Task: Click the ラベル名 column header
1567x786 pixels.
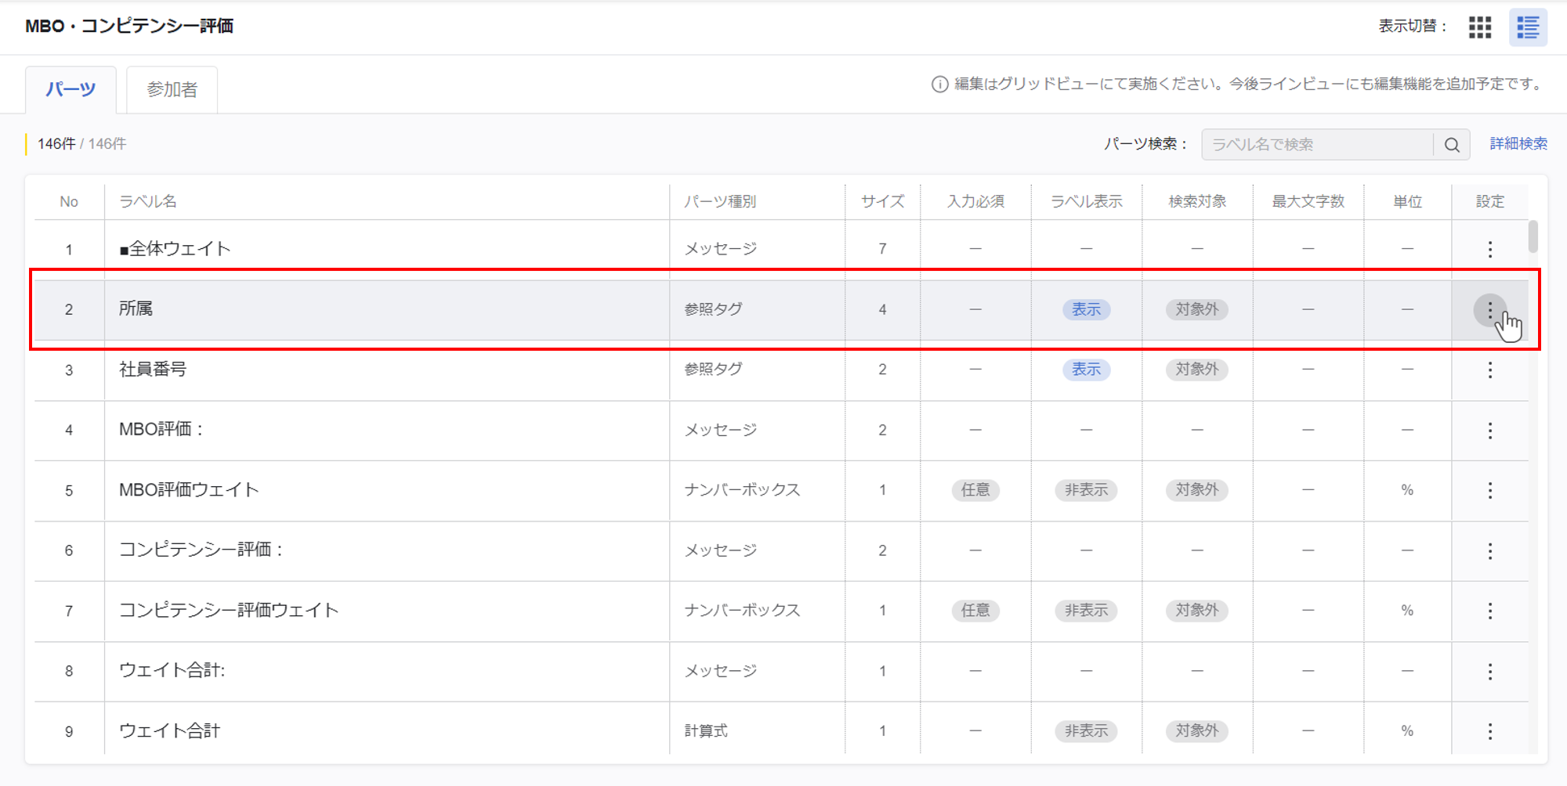Action: point(148,202)
